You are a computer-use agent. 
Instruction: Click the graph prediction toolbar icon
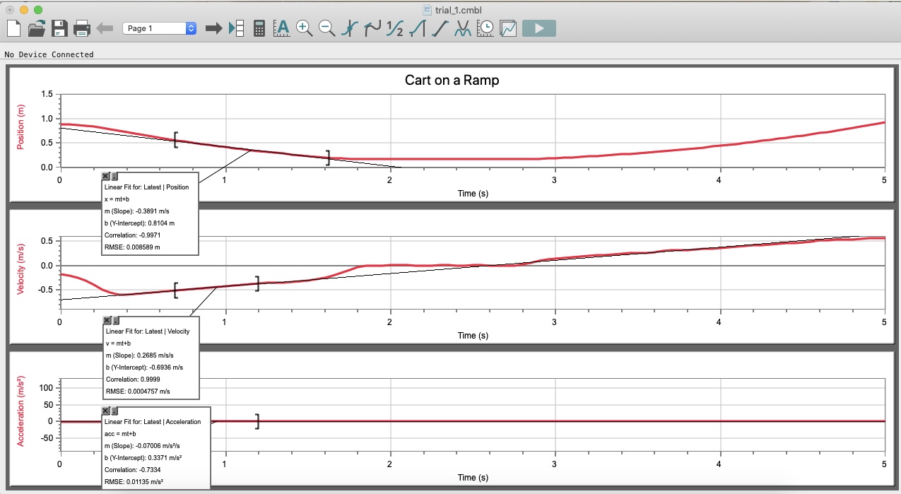click(x=508, y=28)
